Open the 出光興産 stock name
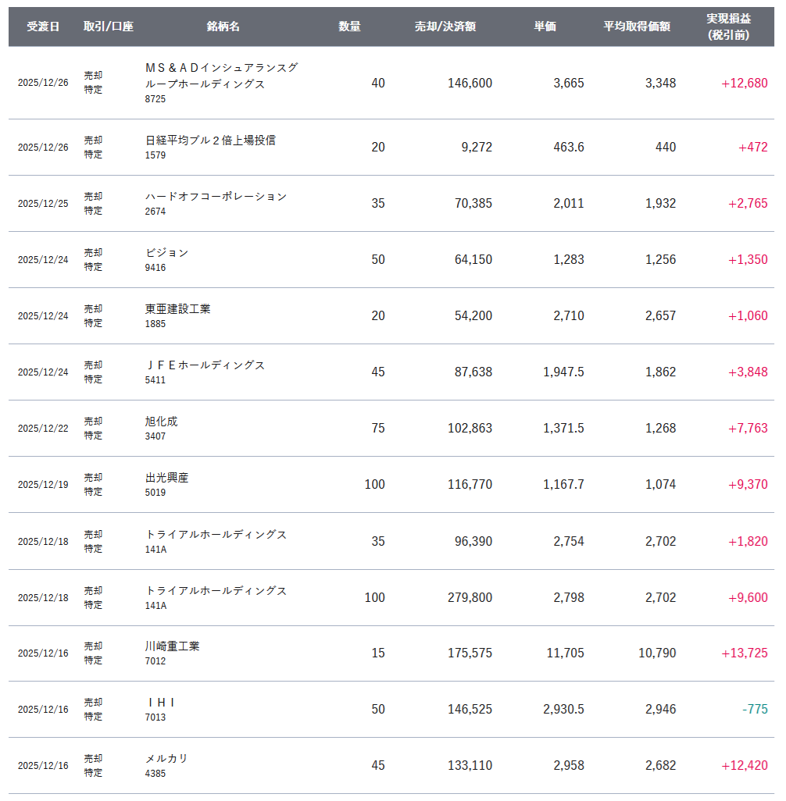 (x=166, y=478)
